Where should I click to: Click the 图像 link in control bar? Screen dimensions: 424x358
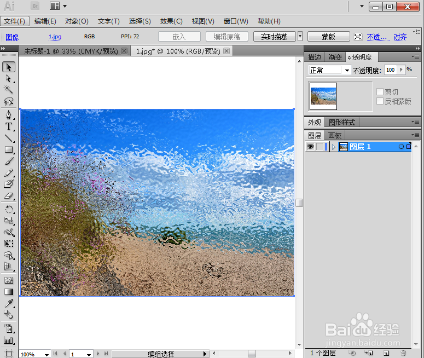(12, 37)
